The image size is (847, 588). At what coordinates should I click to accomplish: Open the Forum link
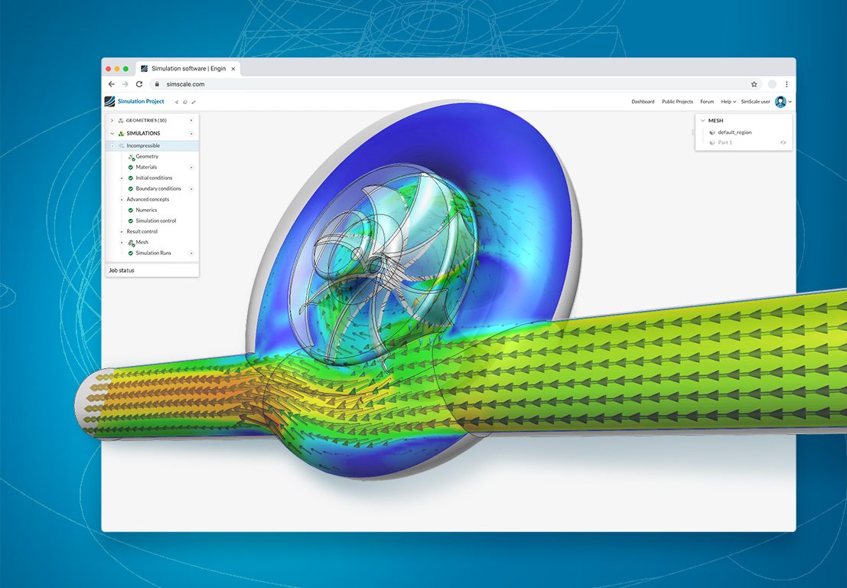pyautogui.click(x=707, y=102)
